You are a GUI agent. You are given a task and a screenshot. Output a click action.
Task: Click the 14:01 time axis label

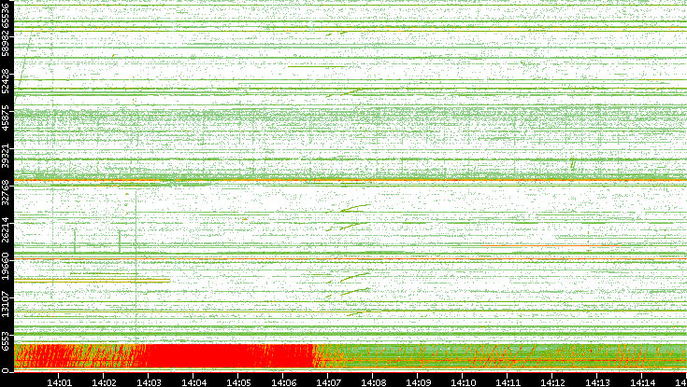click(59, 380)
